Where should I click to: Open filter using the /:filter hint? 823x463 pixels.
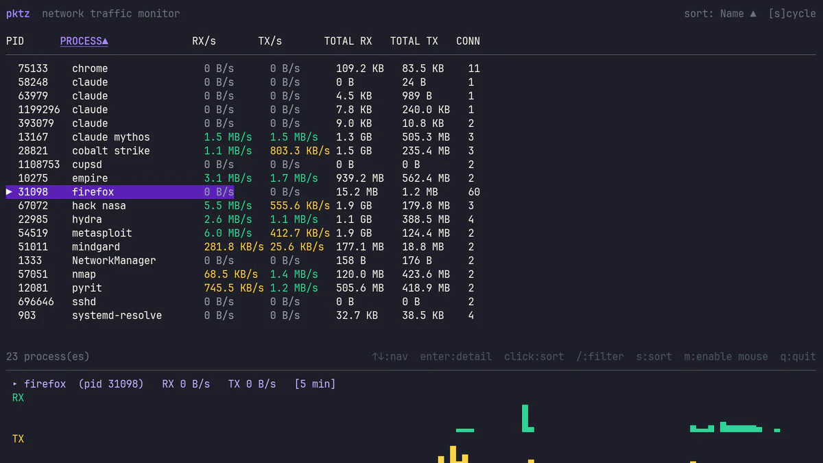[601, 357]
